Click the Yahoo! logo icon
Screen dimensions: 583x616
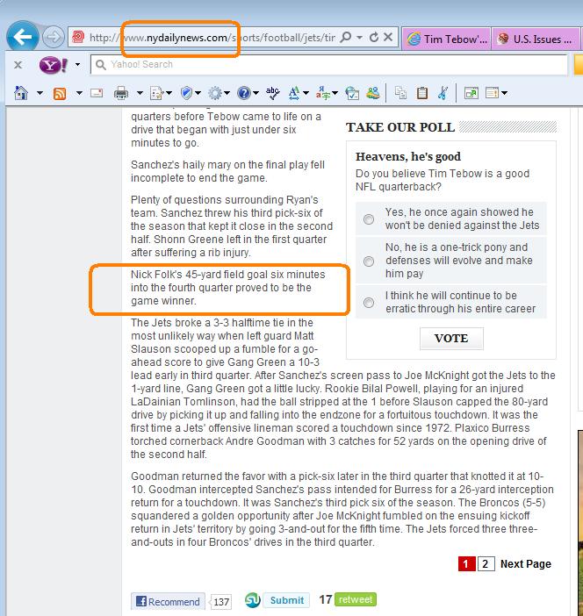point(53,65)
